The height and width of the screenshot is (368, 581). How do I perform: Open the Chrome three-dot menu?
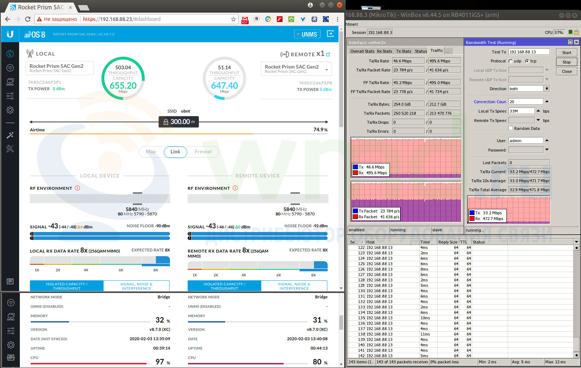point(337,19)
